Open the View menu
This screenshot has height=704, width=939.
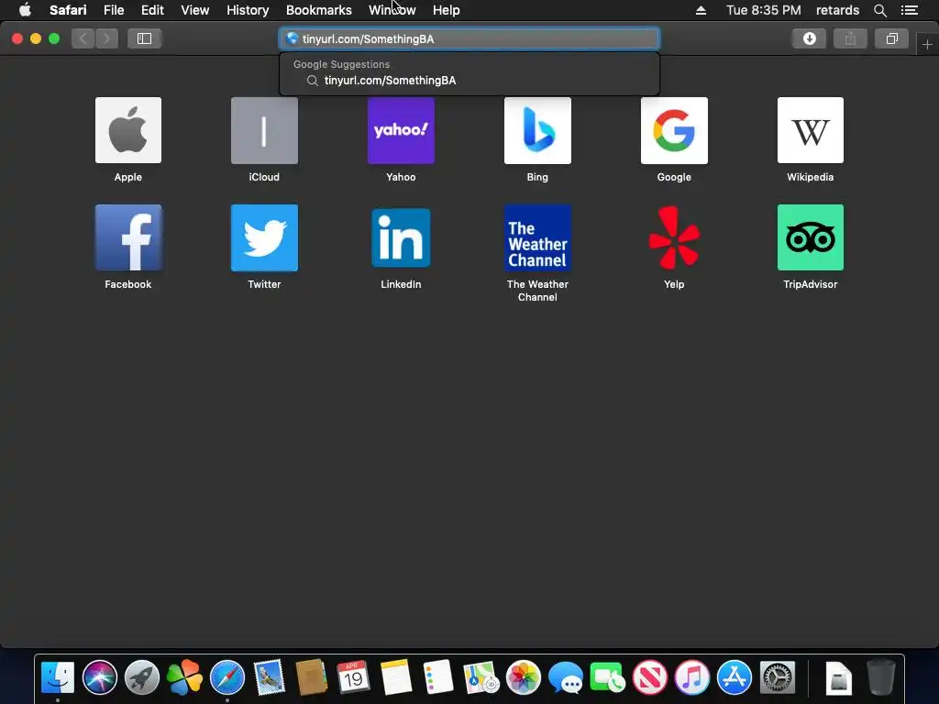point(194,10)
